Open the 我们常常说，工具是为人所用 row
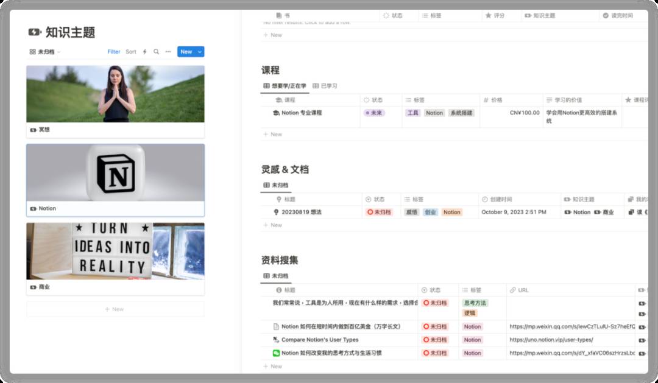 (345, 303)
